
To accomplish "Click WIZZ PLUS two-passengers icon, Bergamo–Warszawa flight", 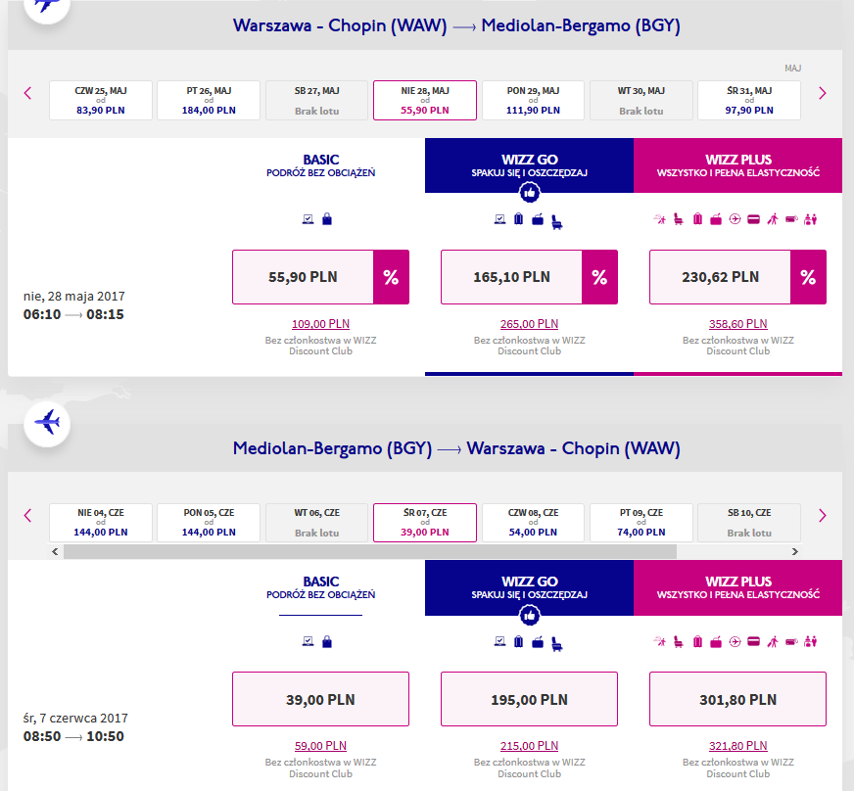I will [811, 642].
